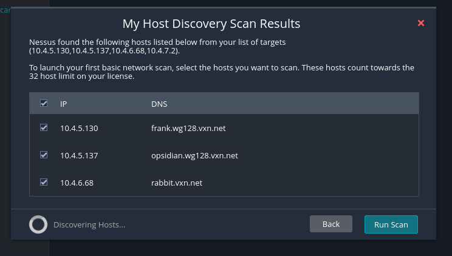Click the frank.wg128.vxn.net DNS name
Image resolution: width=452 pixels, height=256 pixels.
(x=188, y=128)
